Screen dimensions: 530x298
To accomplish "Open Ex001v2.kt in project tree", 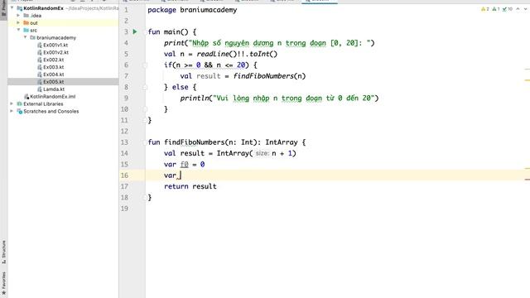I will [55, 52].
